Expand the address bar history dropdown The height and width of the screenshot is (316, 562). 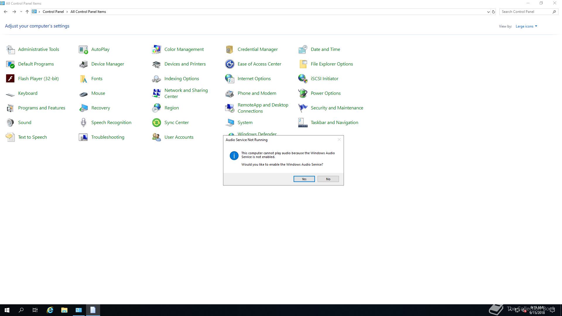pyautogui.click(x=488, y=12)
